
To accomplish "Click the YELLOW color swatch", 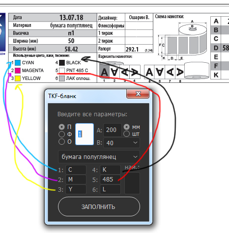I will coord(18,78).
